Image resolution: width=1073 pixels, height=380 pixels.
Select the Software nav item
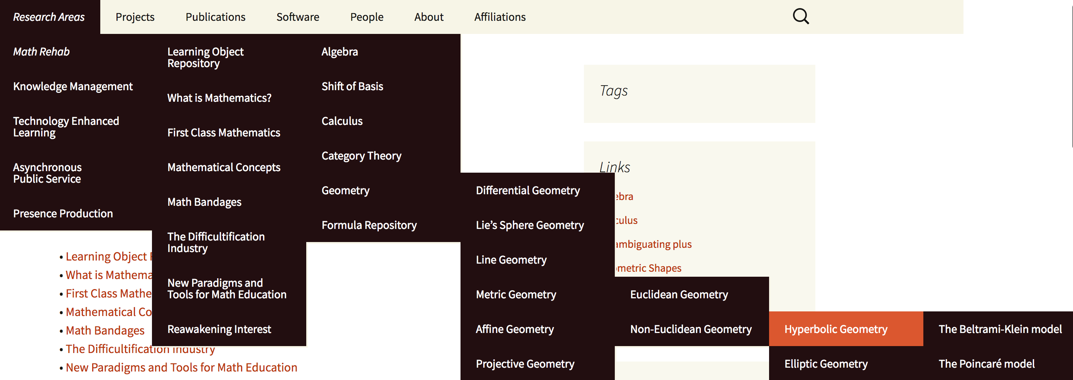(x=297, y=17)
